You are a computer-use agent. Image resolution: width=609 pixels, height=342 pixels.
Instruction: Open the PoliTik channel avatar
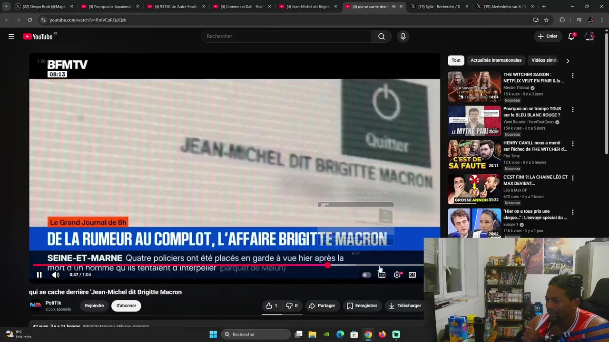tap(35, 305)
